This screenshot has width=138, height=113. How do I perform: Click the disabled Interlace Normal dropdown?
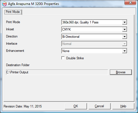coord(94,44)
